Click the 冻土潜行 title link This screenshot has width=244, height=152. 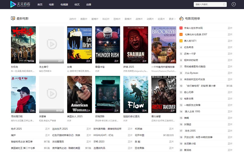[44, 67]
